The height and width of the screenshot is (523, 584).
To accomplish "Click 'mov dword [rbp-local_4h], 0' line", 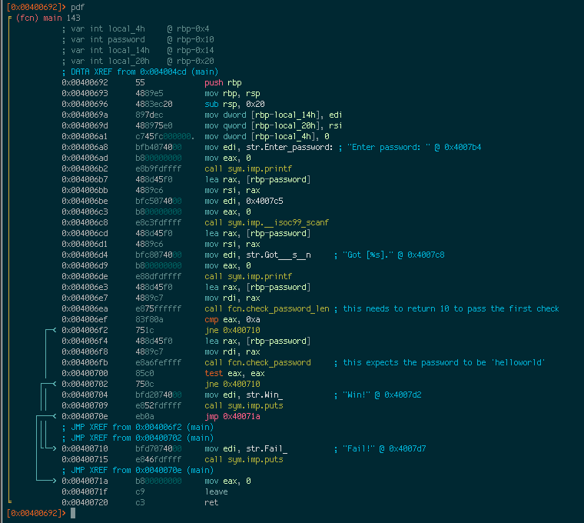I will point(267,137).
